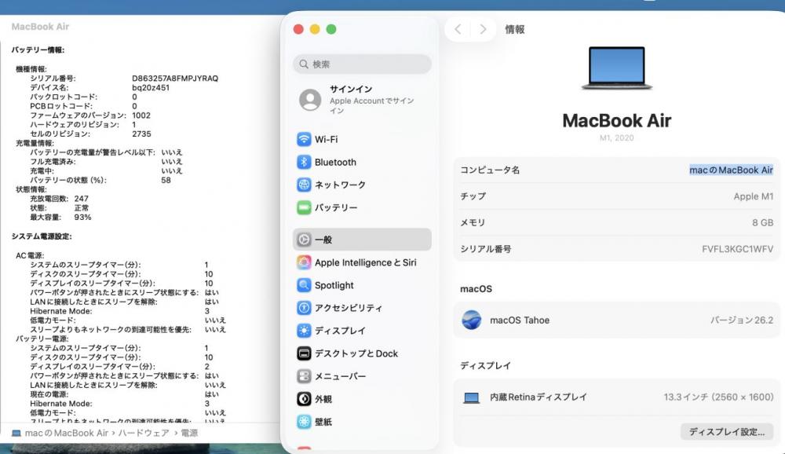Click the Wi-Fi icon in sidebar

coord(304,140)
